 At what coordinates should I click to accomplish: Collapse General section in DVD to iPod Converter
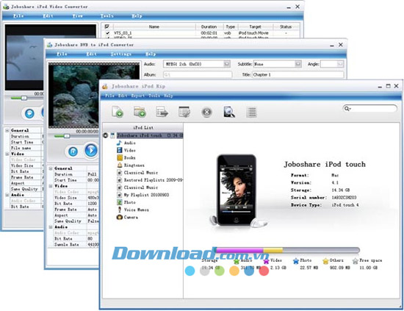[51, 168]
